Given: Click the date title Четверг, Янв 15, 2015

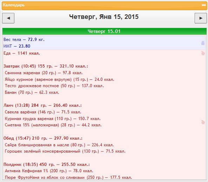Looking at the screenshot, I should pyautogui.click(x=104, y=17).
